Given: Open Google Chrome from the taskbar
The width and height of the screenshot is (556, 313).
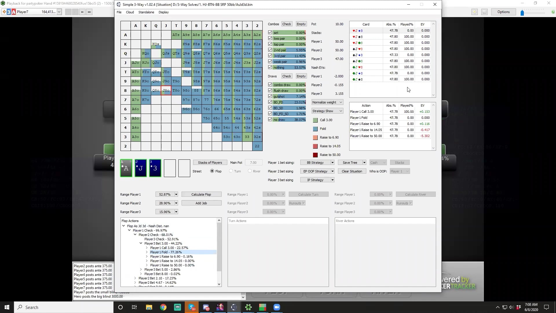Looking at the screenshot, I should [163, 307].
